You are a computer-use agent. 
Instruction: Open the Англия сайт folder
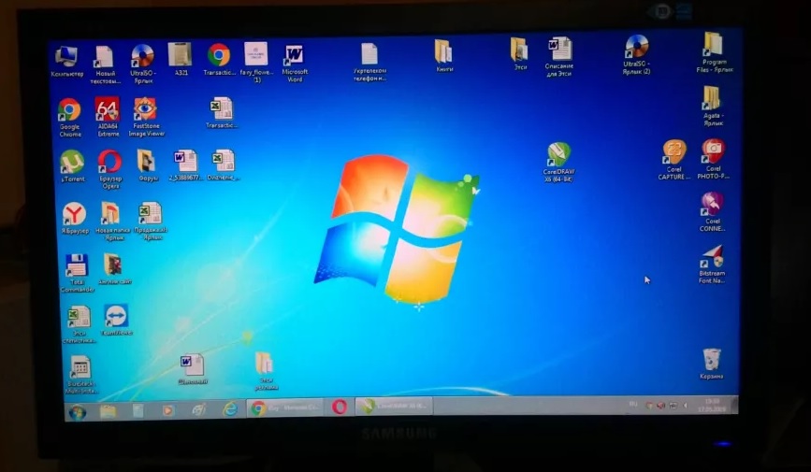pyautogui.click(x=114, y=269)
